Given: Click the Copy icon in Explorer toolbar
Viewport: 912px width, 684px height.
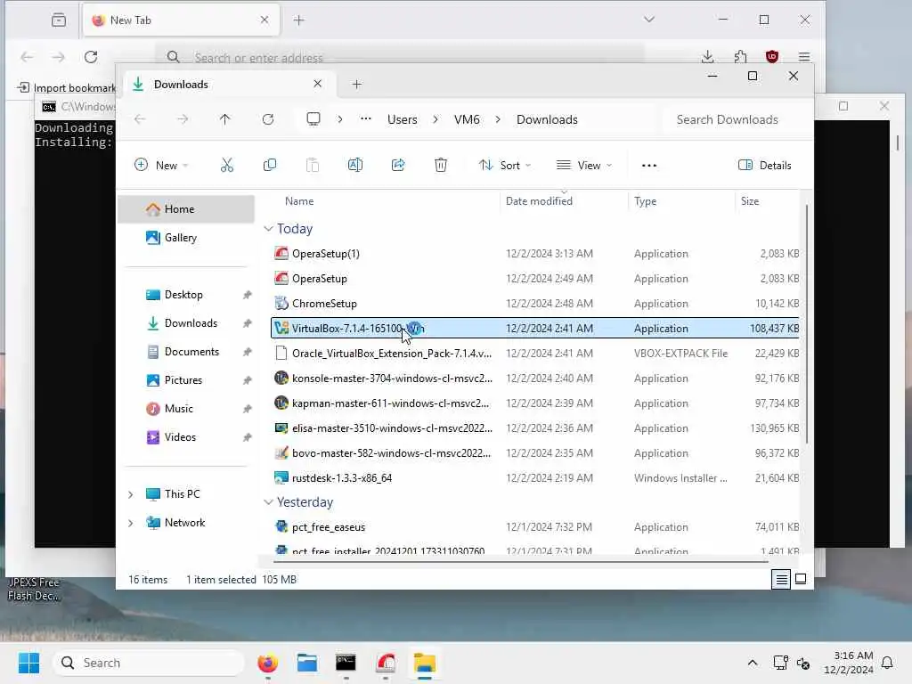Looking at the screenshot, I should click(x=269, y=165).
